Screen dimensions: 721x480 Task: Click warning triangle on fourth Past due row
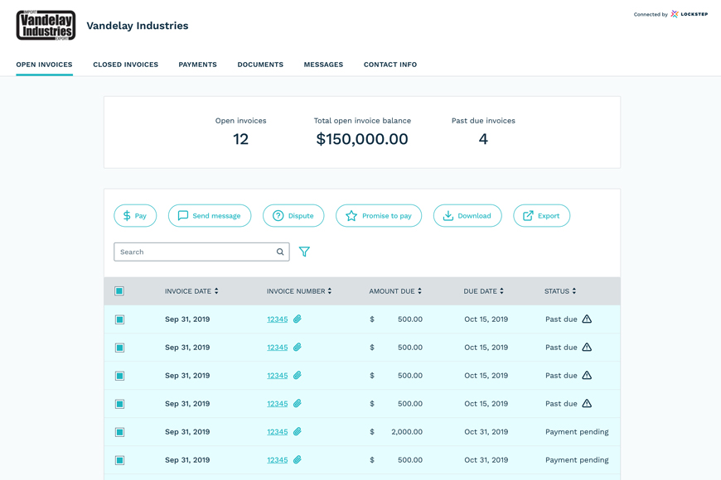pyautogui.click(x=587, y=403)
